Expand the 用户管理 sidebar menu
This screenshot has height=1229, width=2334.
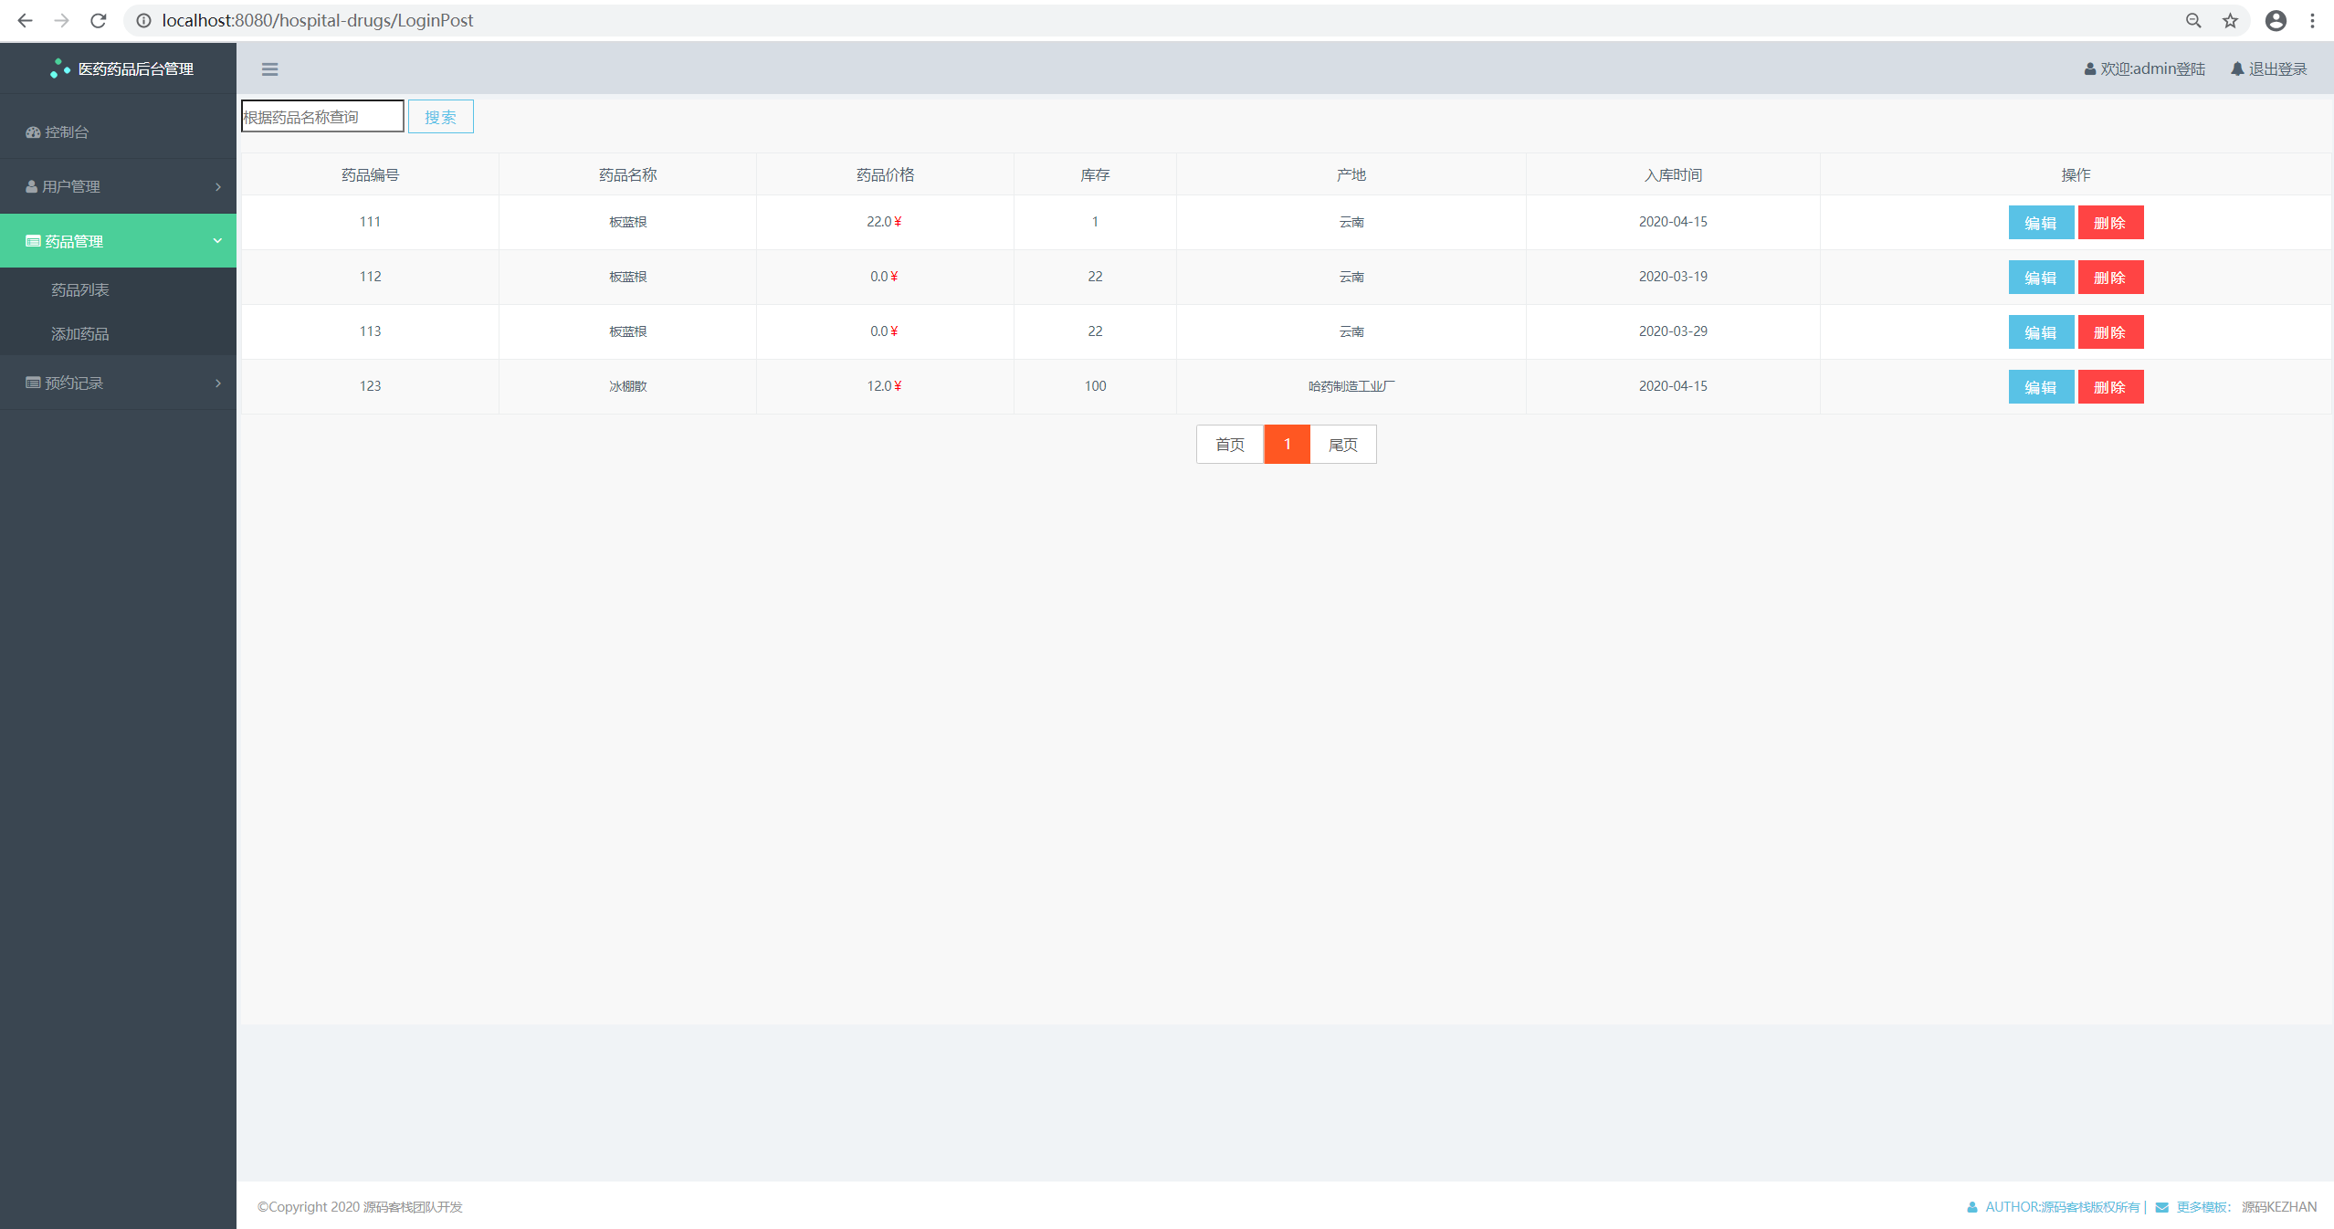click(x=118, y=186)
